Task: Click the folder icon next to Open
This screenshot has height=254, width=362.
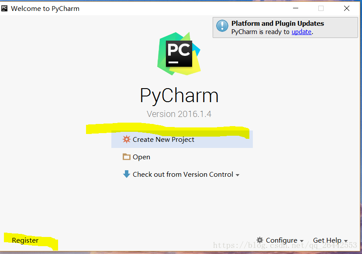Action: click(x=127, y=157)
